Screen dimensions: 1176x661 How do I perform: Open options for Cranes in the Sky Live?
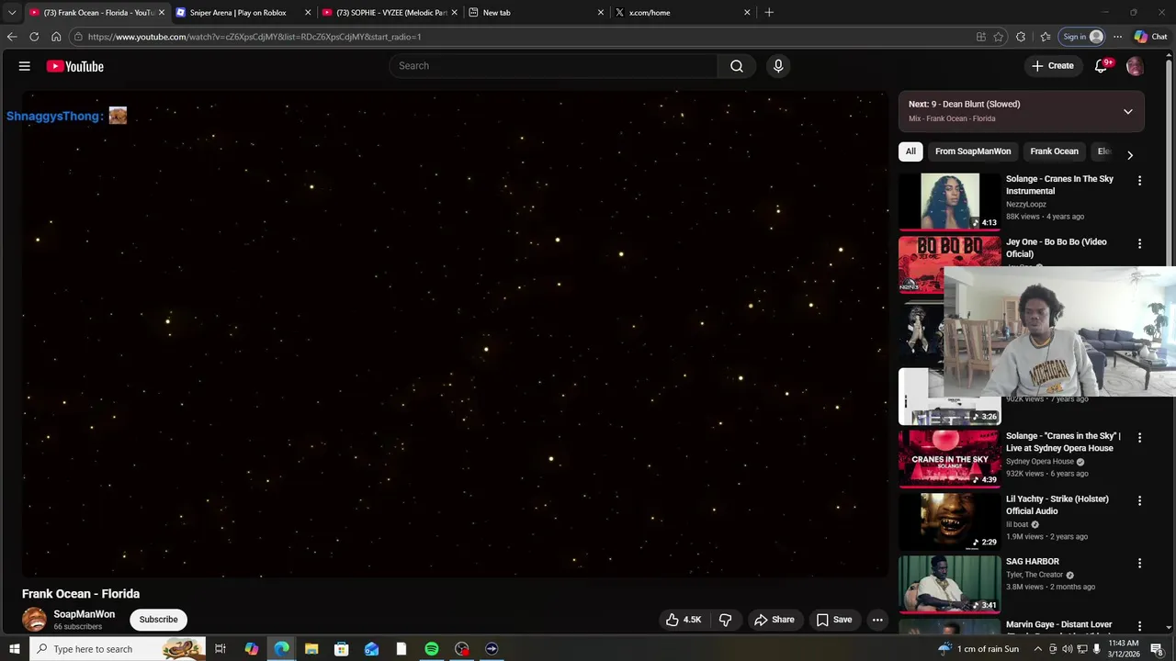tap(1139, 438)
